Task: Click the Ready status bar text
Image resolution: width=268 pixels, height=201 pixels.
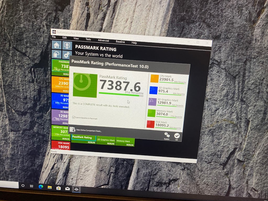Action: [54, 152]
